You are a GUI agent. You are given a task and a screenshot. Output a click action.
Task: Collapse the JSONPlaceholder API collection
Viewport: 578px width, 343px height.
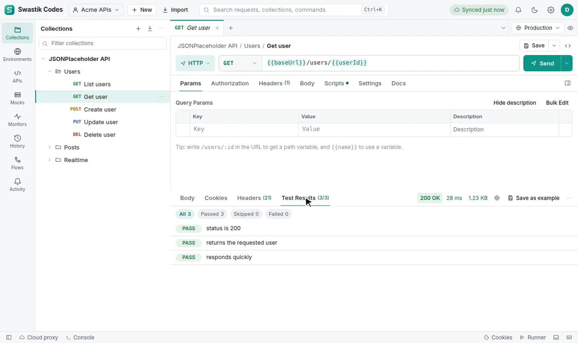pyautogui.click(x=43, y=59)
